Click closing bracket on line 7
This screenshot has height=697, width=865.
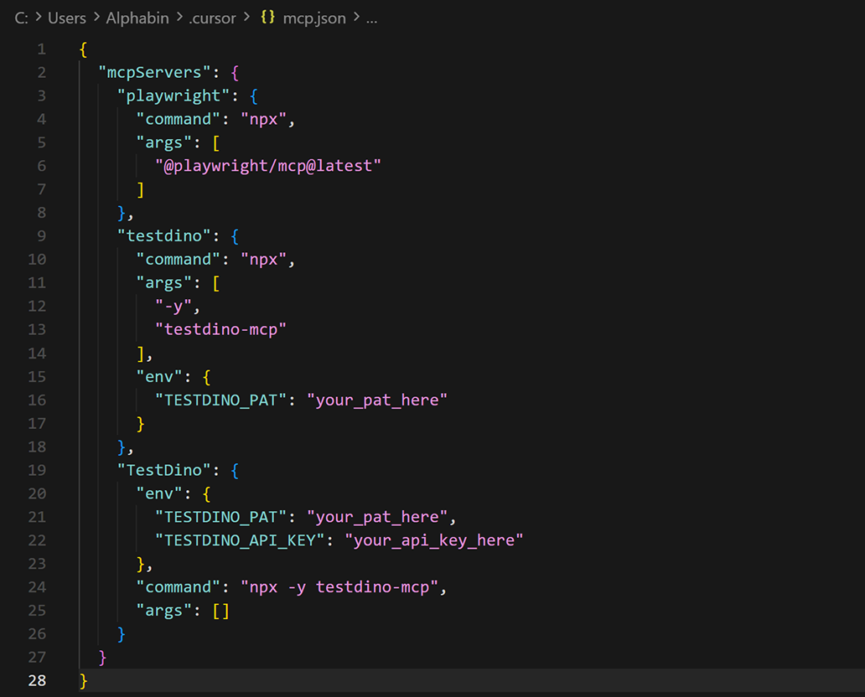click(x=141, y=189)
